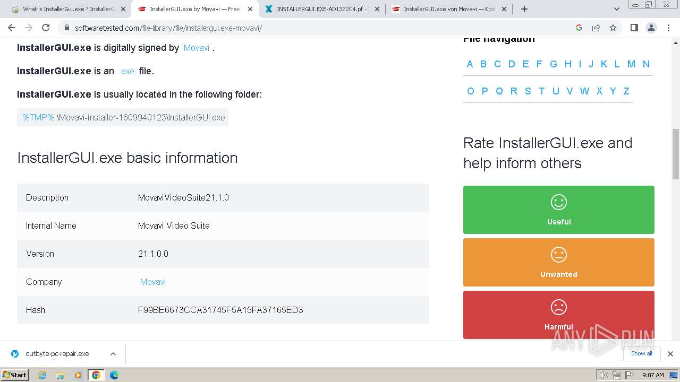Open the media player taskbar icon
The image size is (680, 382).
point(78,375)
